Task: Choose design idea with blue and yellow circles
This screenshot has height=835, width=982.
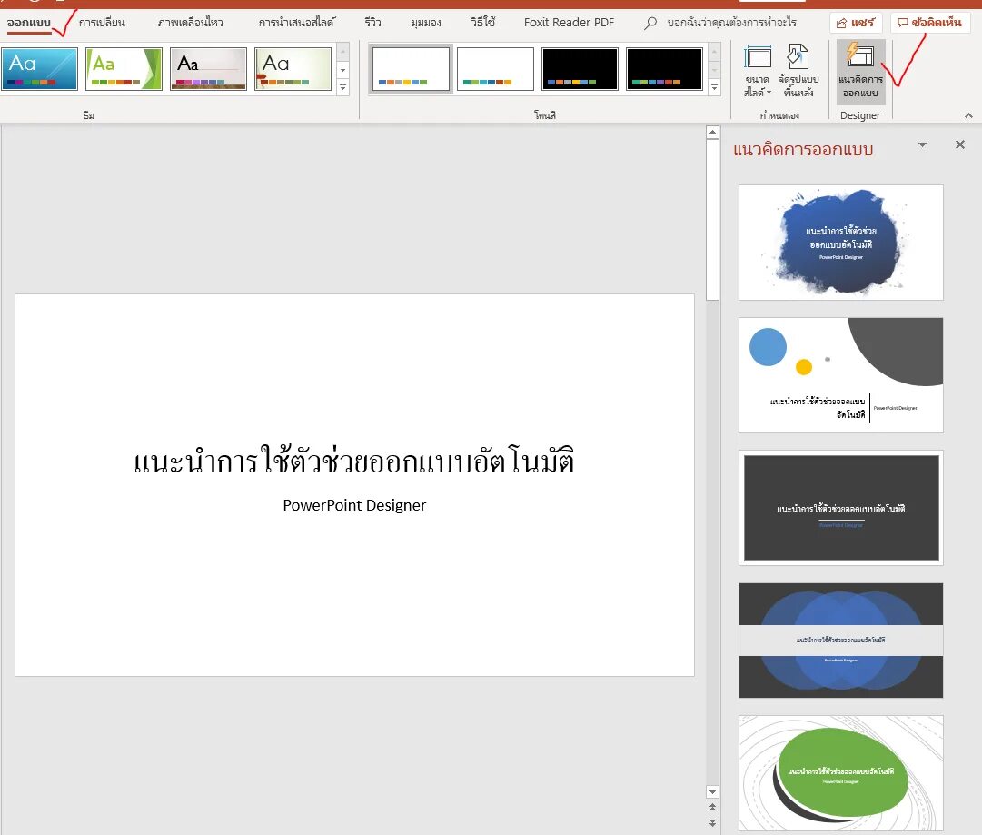Action: click(841, 375)
